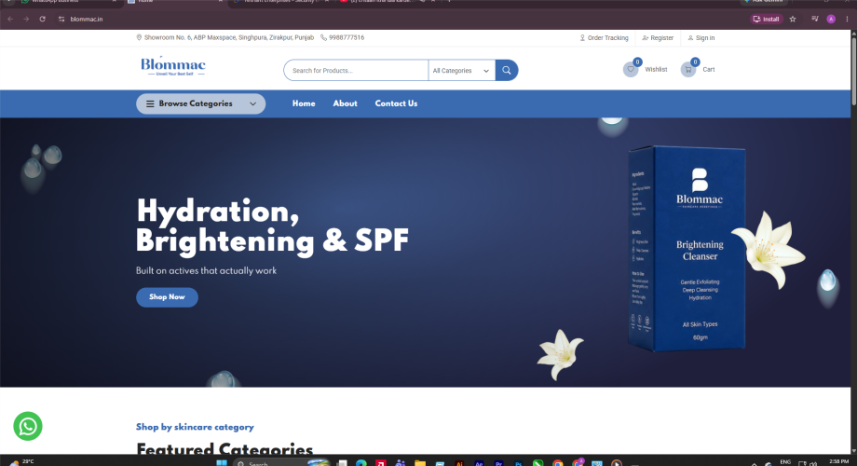Click the phone icon before 9988777516

click(x=323, y=37)
